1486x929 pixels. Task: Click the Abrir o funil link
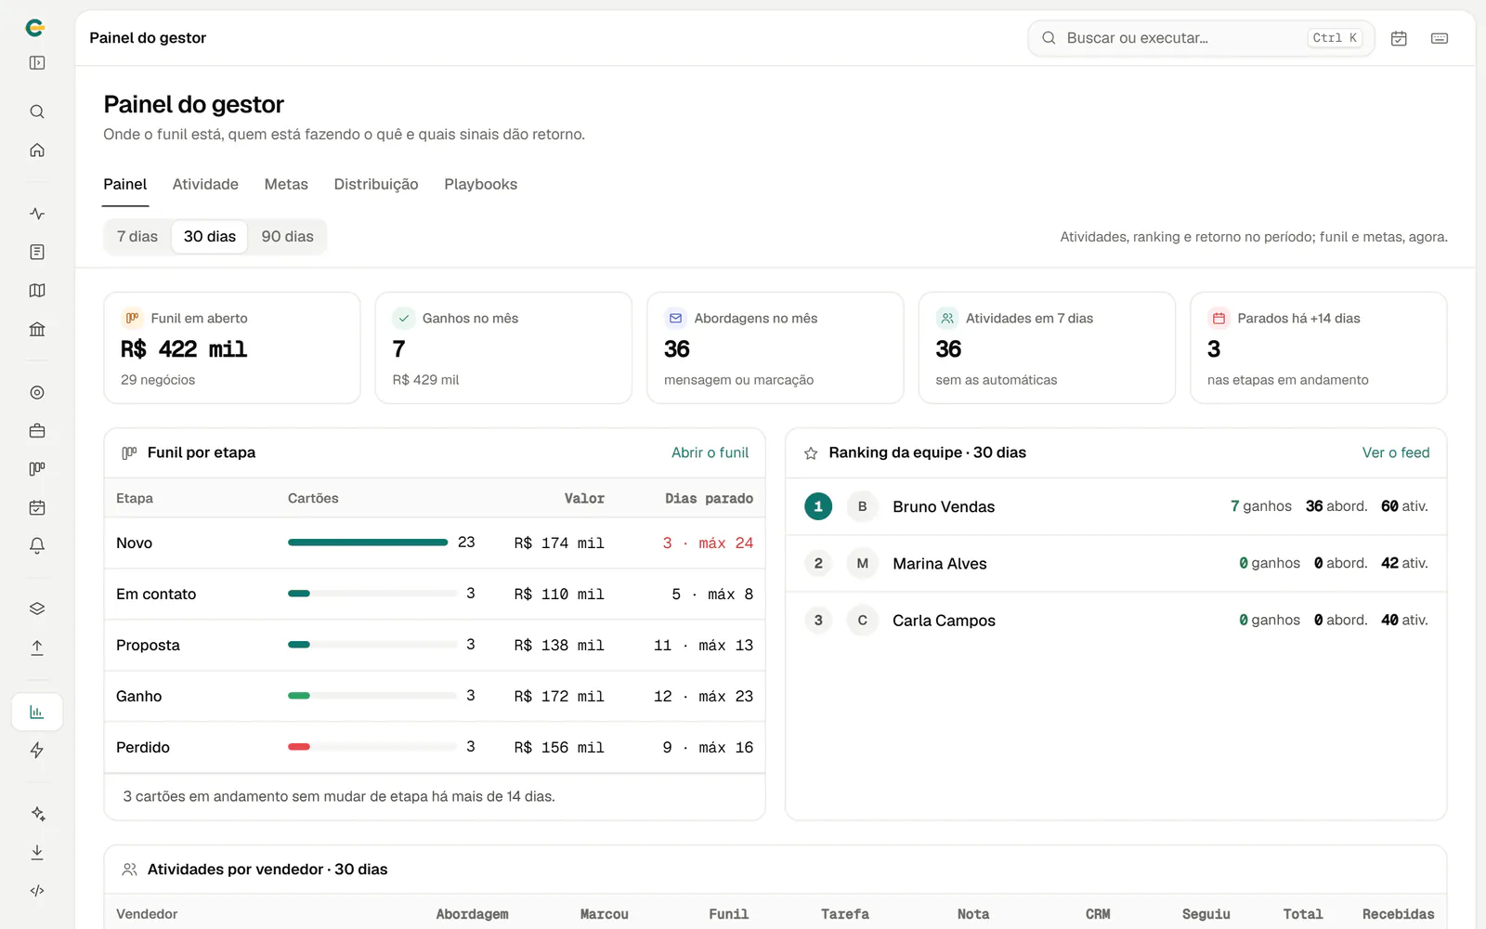pyautogui.click(x=710, y=452)
